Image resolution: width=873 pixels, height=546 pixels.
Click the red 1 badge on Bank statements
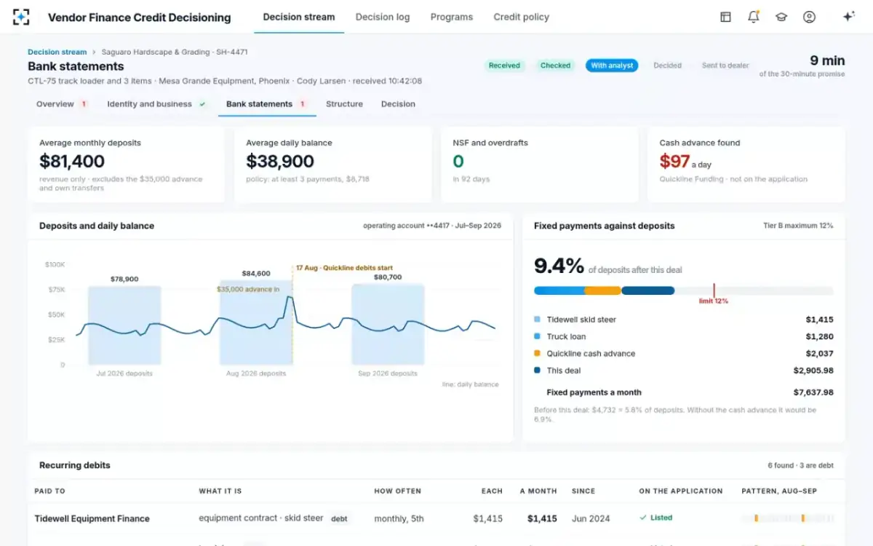pos(303,104)
